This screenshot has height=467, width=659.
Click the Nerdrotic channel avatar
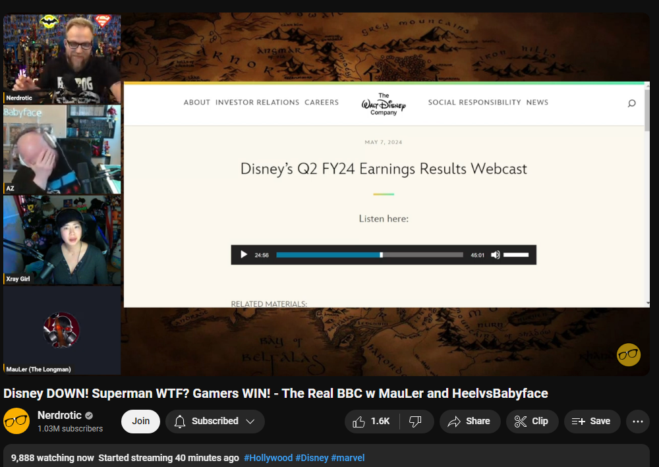coord(16,421)
